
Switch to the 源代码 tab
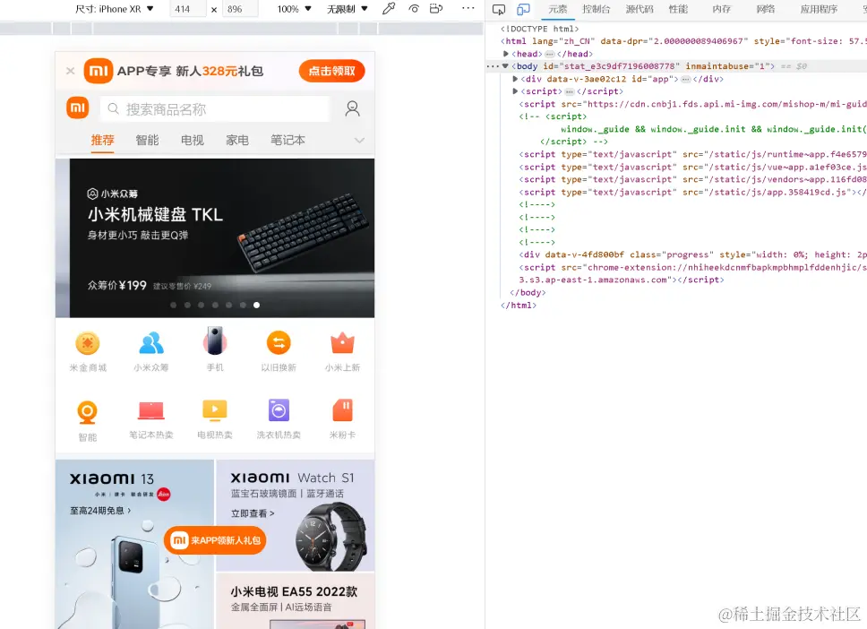(x=640, y=9)
